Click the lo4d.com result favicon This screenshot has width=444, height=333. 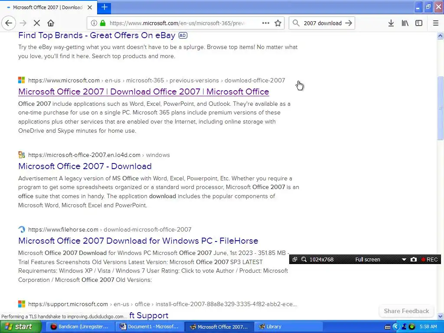point(22,155)
